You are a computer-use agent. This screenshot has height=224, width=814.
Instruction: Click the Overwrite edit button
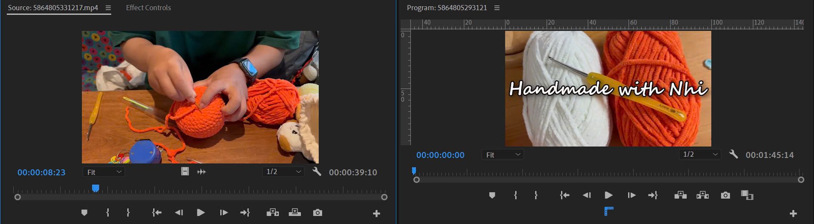click(x=295, y=213)
